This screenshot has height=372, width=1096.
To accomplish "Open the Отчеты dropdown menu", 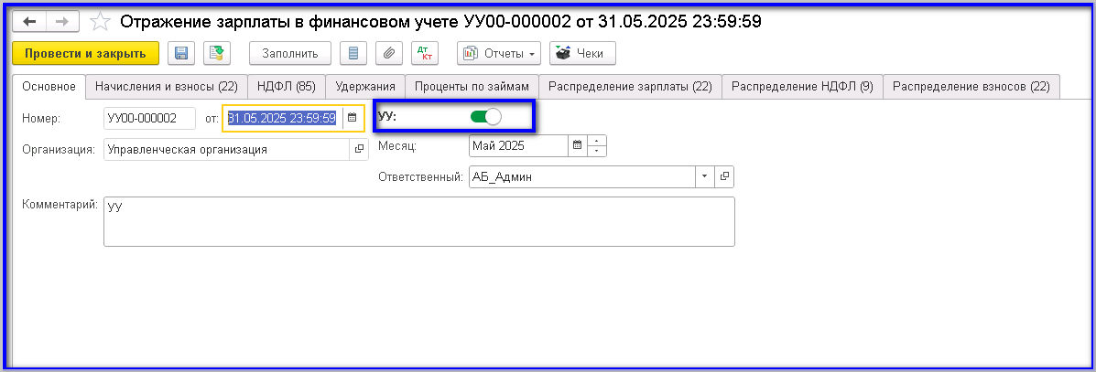I will [499, 54].
